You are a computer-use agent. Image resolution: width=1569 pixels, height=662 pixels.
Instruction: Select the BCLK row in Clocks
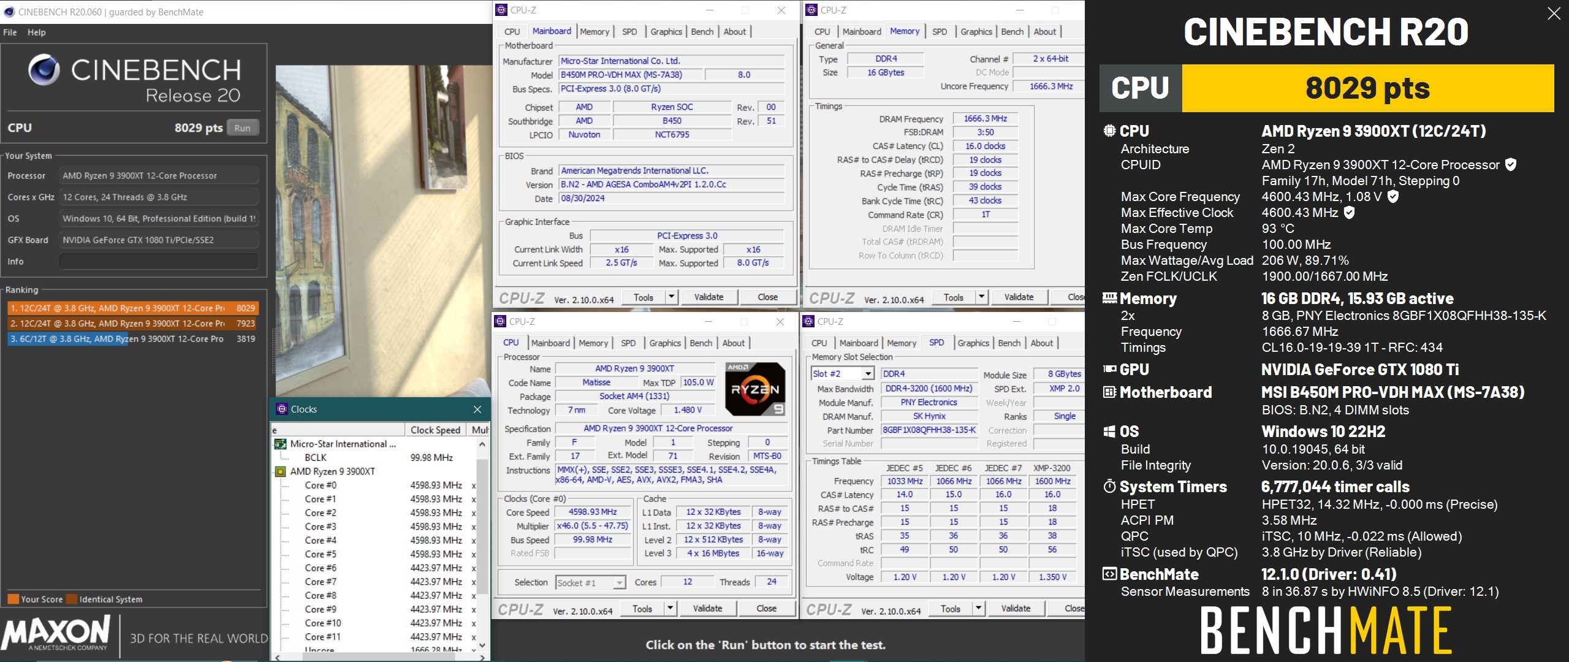(375, 457)
